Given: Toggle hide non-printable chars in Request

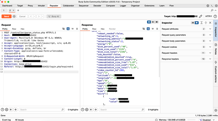Looking at the screenshot, I should (x=64, y=29).
